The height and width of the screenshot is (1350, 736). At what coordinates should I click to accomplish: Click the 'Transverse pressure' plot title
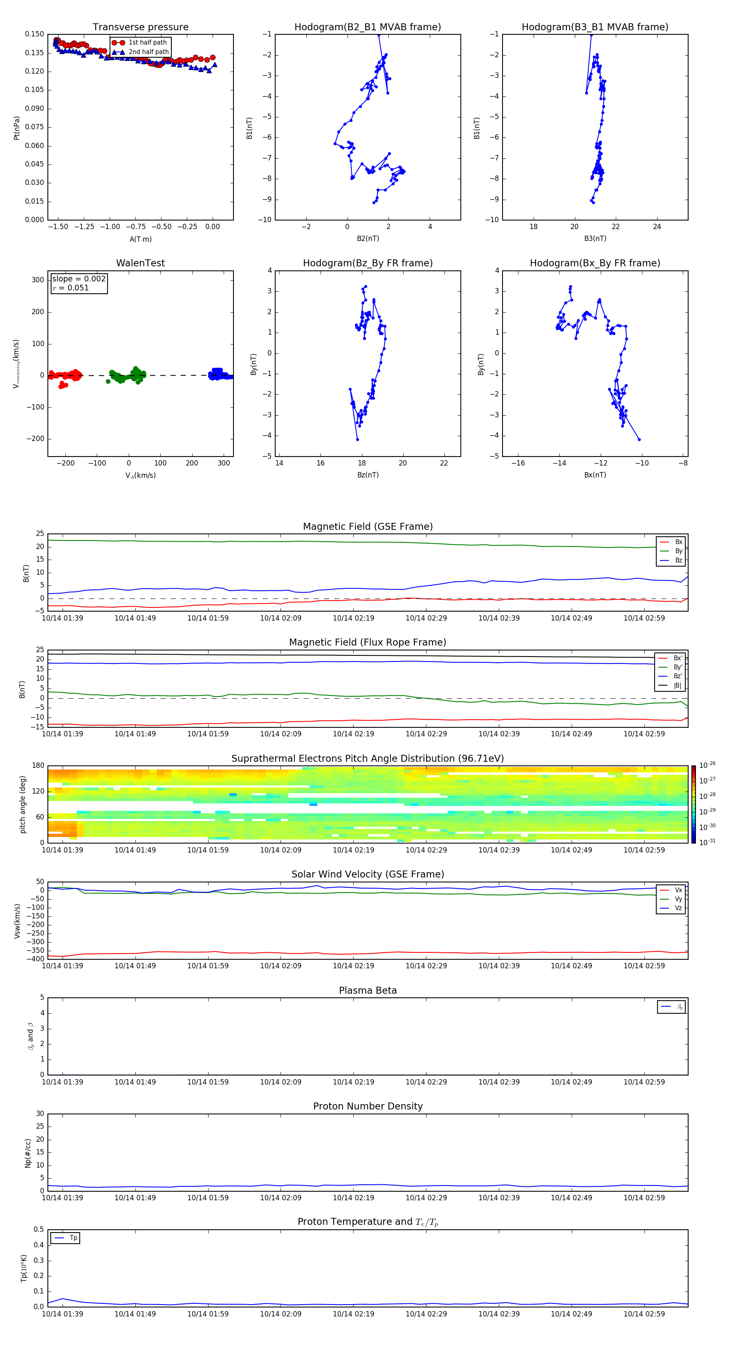pos(140,27)
